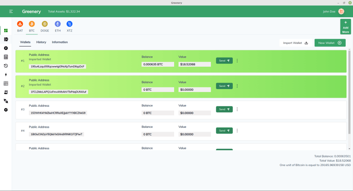Image resolution: width=353 pixels, height=191 pixels.
Task: Create a New Wallet
Action: (x=330, y=43)
